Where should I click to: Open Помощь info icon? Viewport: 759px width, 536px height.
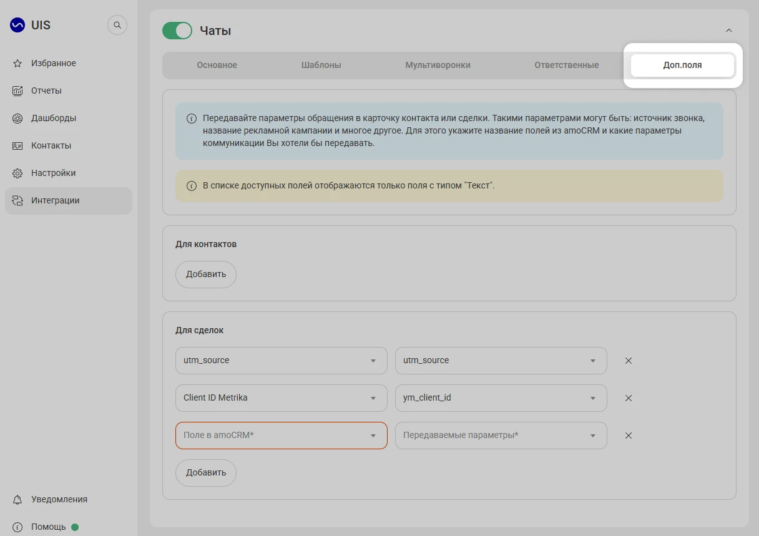pos(17,527)
